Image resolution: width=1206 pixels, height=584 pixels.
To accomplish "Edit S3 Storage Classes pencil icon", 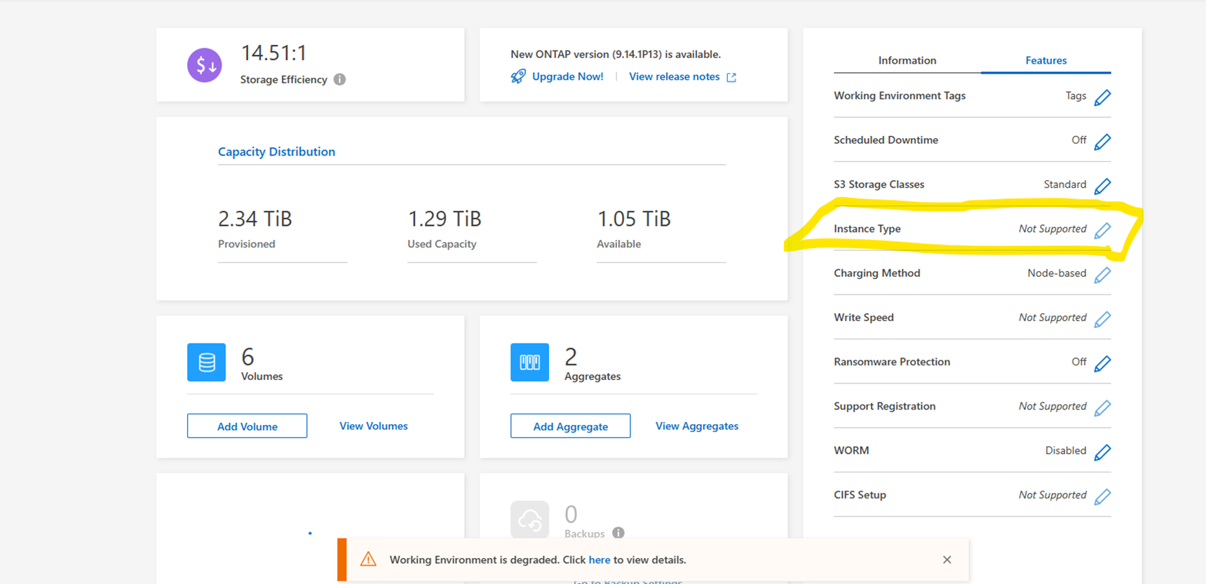I will point(1102,186).
